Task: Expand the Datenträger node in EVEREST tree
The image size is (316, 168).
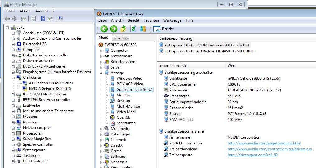Action: (x=101, y=135)
